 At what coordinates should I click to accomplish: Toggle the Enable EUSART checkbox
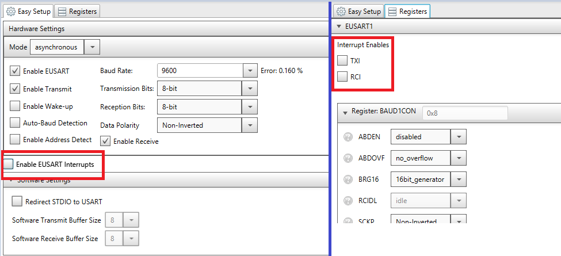coord(14,71)
